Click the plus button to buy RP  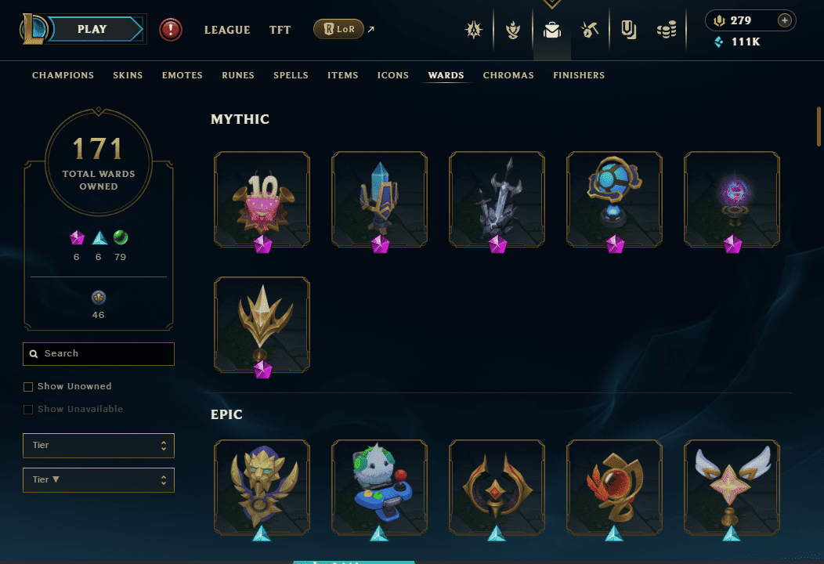pos(784,20)
